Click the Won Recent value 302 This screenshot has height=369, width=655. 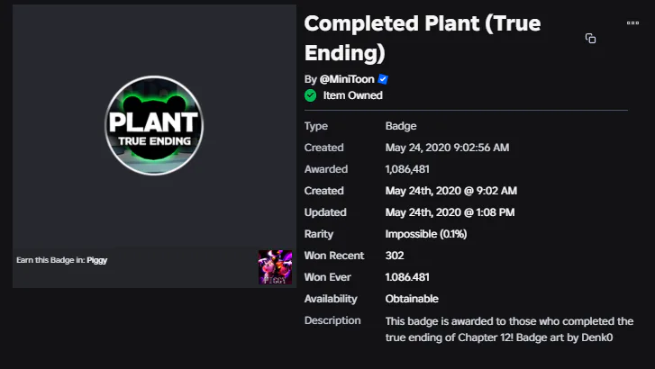pyautogui.click(x=395, y=256)
